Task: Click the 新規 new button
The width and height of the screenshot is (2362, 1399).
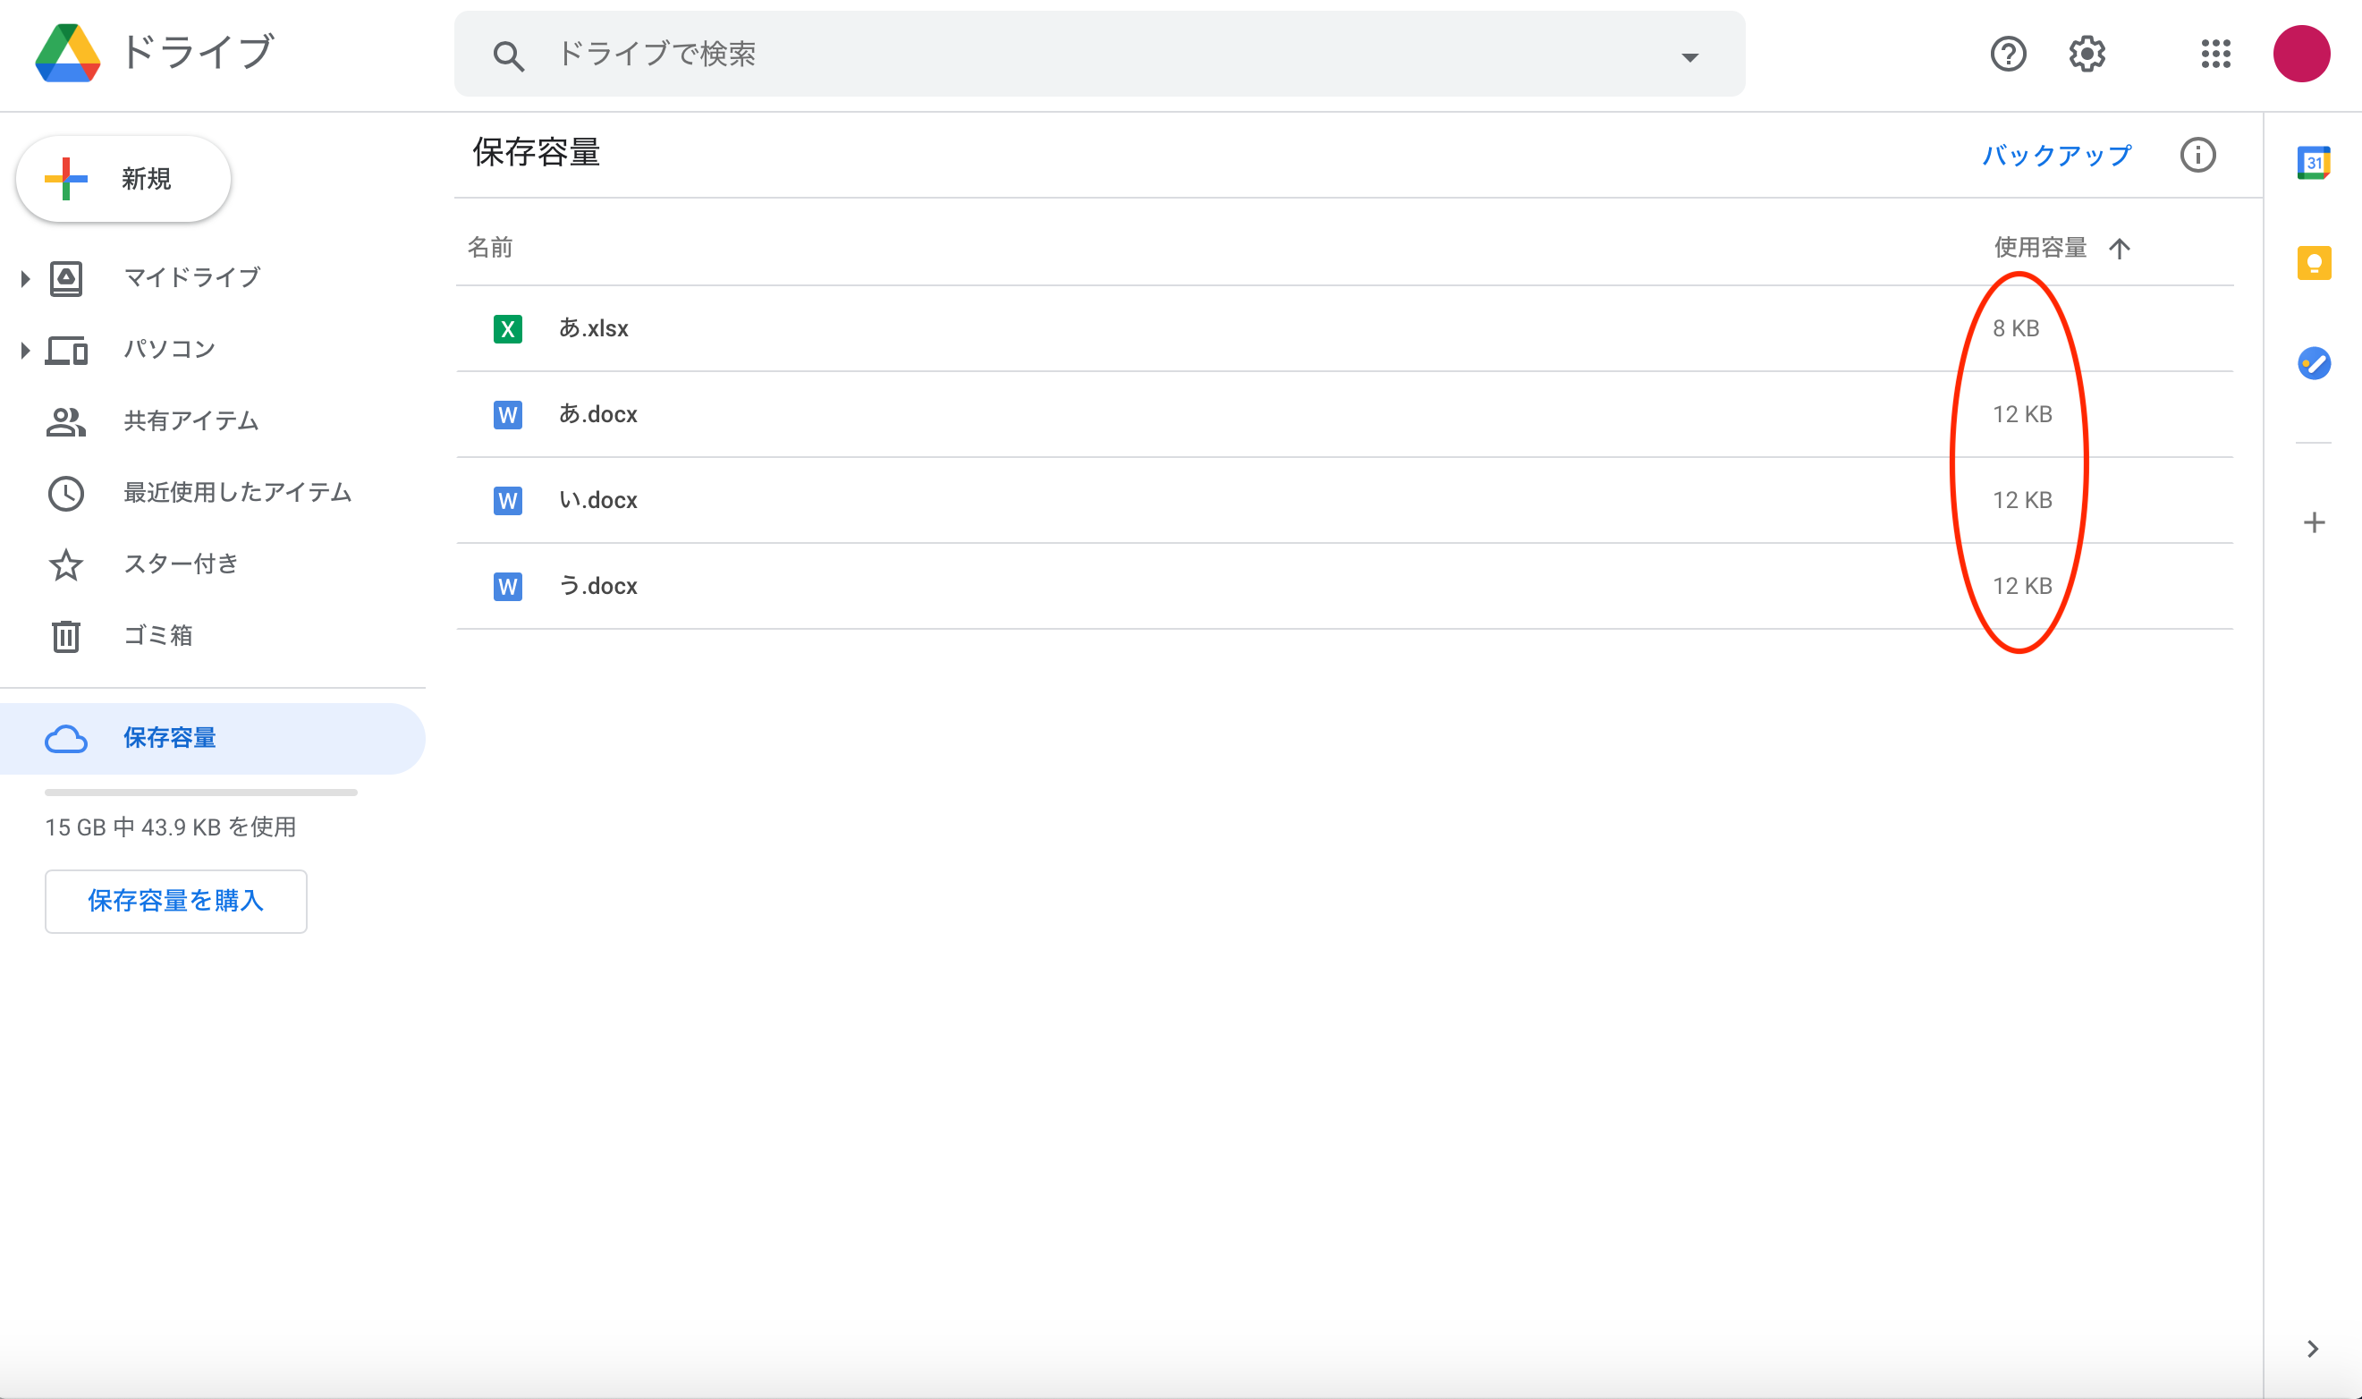Action: pyautogui.click(x=123, y=179)
